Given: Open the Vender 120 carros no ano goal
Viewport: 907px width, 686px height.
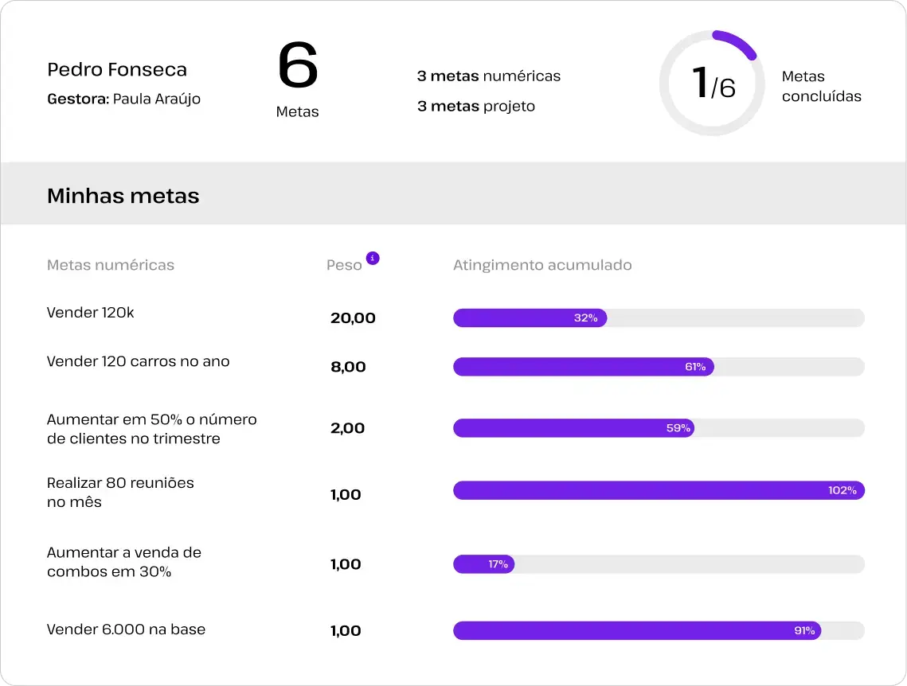Looking at the screenshot, I should click(x=138, y=361).
